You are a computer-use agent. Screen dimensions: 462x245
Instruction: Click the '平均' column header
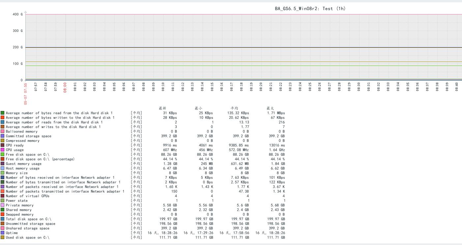pyautogui.click(x=234, y=108)
